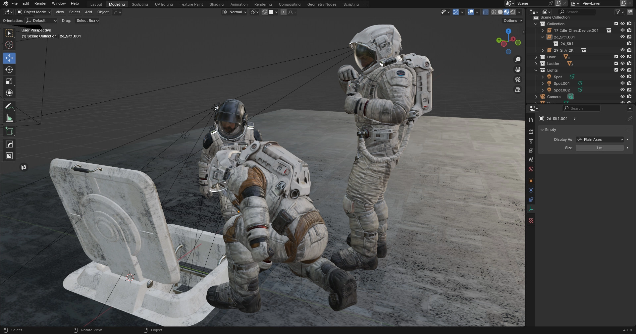
Task: Switch to the Shading workspace tab
Action: tap(216, 4)
